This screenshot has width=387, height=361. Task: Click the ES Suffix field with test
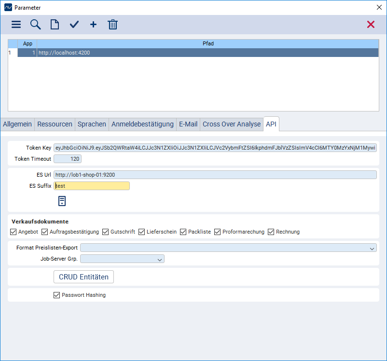[92, 186]
